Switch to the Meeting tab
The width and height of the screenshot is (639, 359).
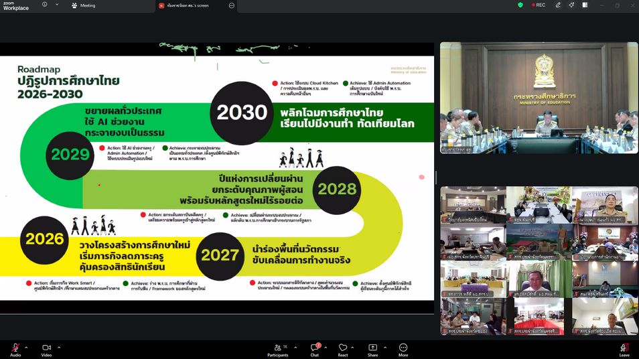84,5
